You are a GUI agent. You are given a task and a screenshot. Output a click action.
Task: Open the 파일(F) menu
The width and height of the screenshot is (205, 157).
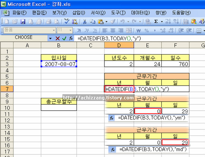coord(19,13)
